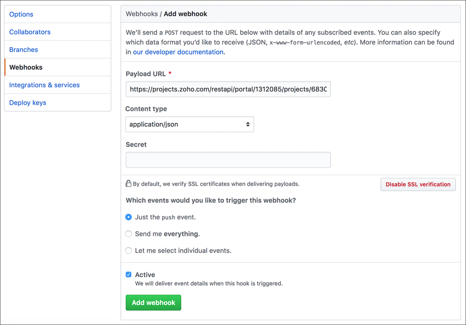
Task: Click the 'Active' checkbox label text
Action: tap(145, 274)
